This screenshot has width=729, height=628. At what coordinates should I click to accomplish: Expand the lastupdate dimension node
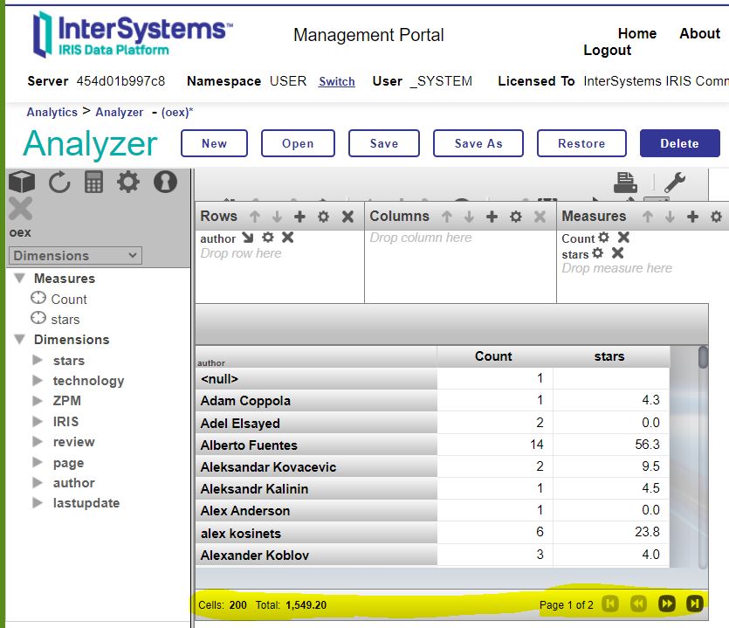pyautogui.click(x=38, y=503)
